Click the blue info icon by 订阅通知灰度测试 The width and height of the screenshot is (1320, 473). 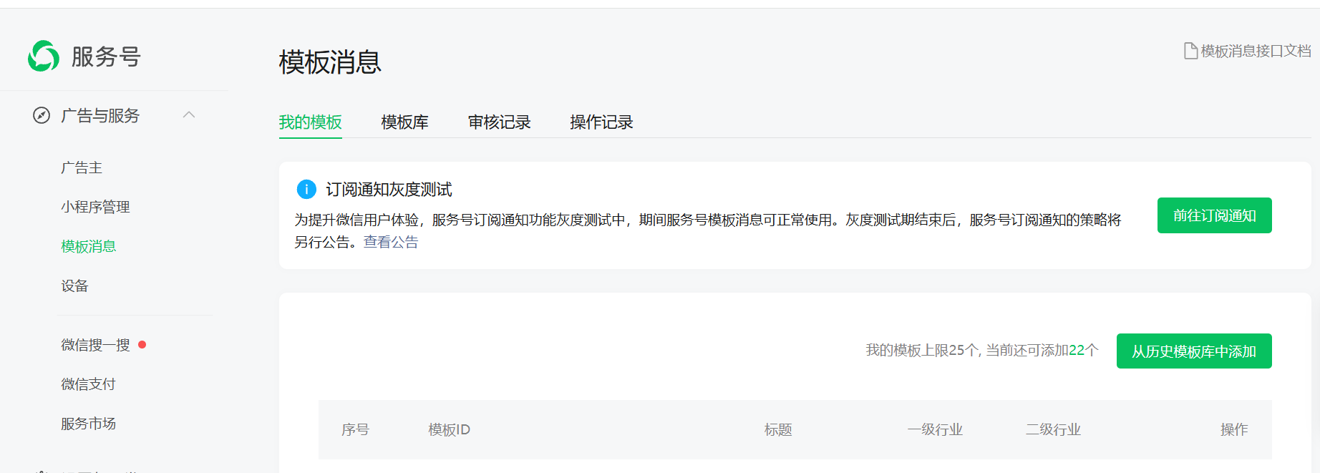point(306,189)
